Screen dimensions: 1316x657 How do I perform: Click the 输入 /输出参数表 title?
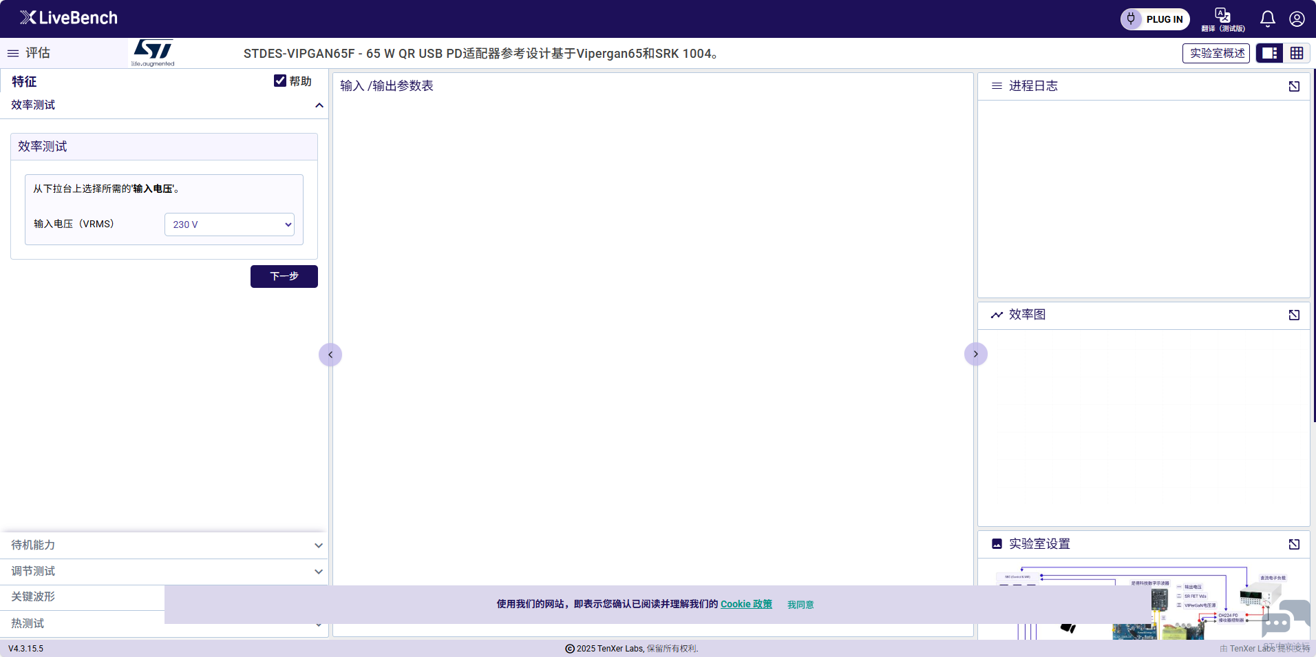387,85
